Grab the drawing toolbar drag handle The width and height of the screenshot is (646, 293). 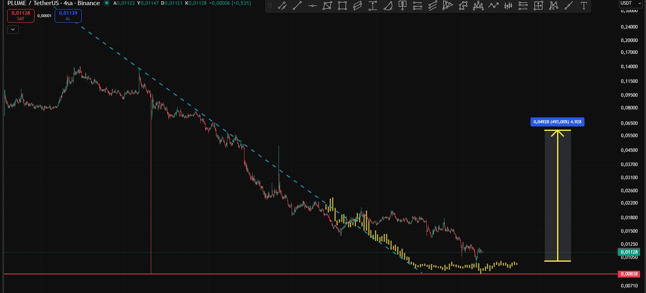[x=270, y=6]
